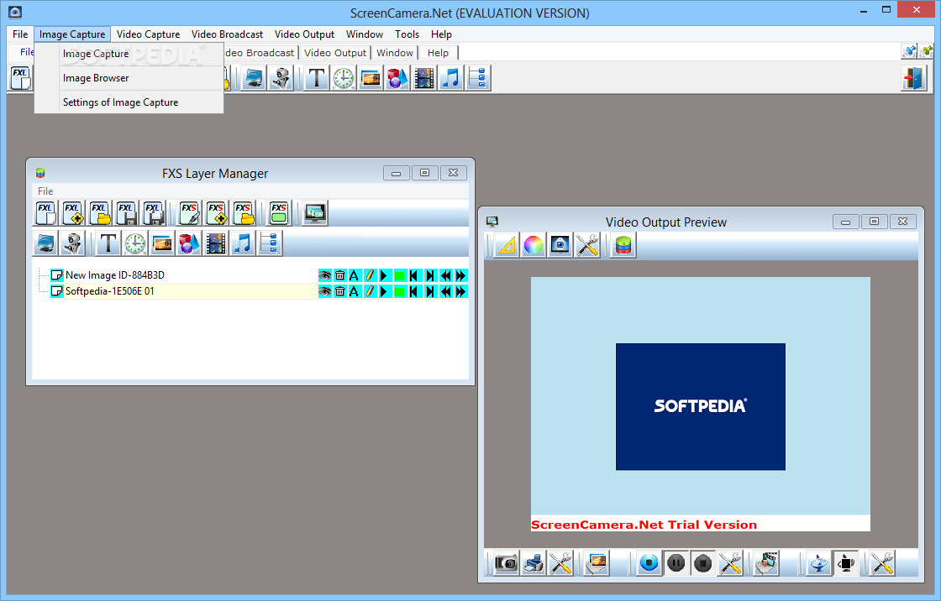Play the New Image ID-884B3D layer
Image resolution: width=941 pixels, height=601 pixels.
tap(385, 275)
